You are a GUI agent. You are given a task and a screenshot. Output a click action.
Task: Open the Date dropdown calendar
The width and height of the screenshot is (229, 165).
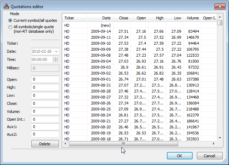56,51
